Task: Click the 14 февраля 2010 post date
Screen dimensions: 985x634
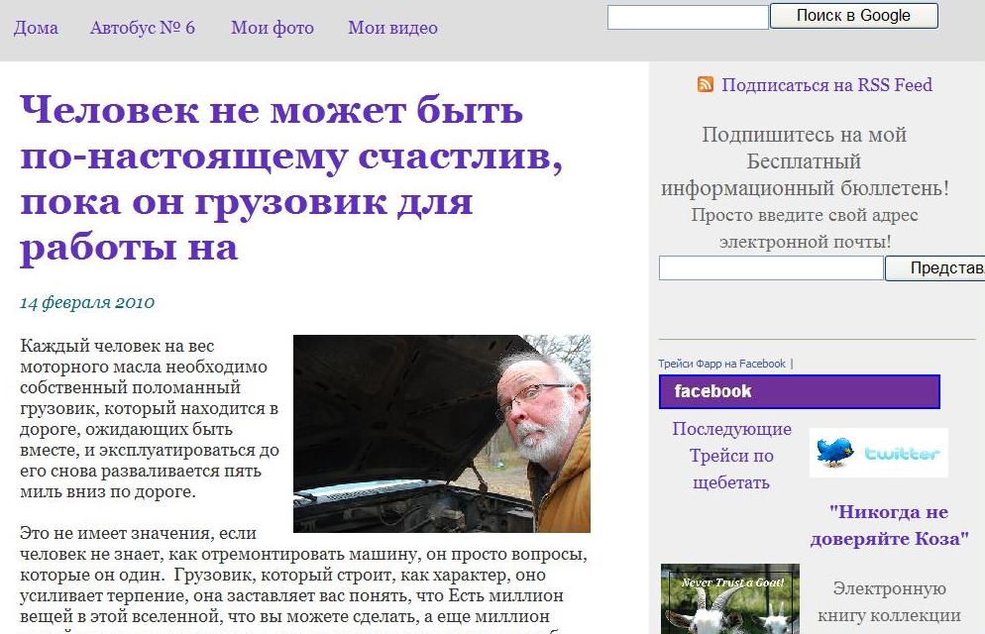Action: pos(87,302)
